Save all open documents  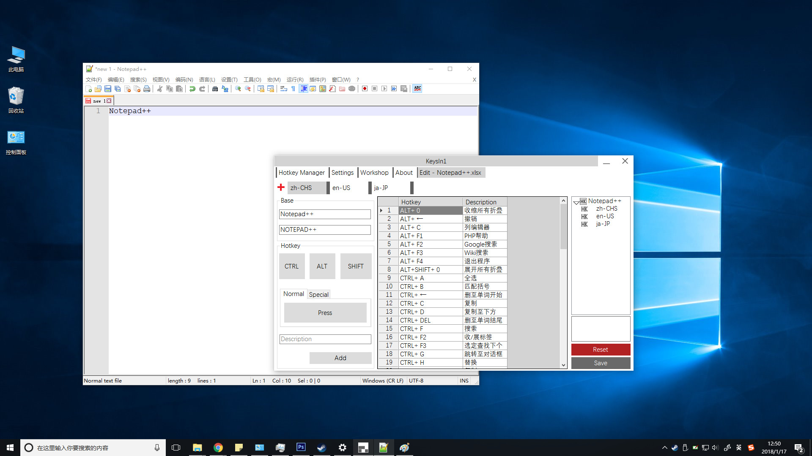tap(117, 89)
